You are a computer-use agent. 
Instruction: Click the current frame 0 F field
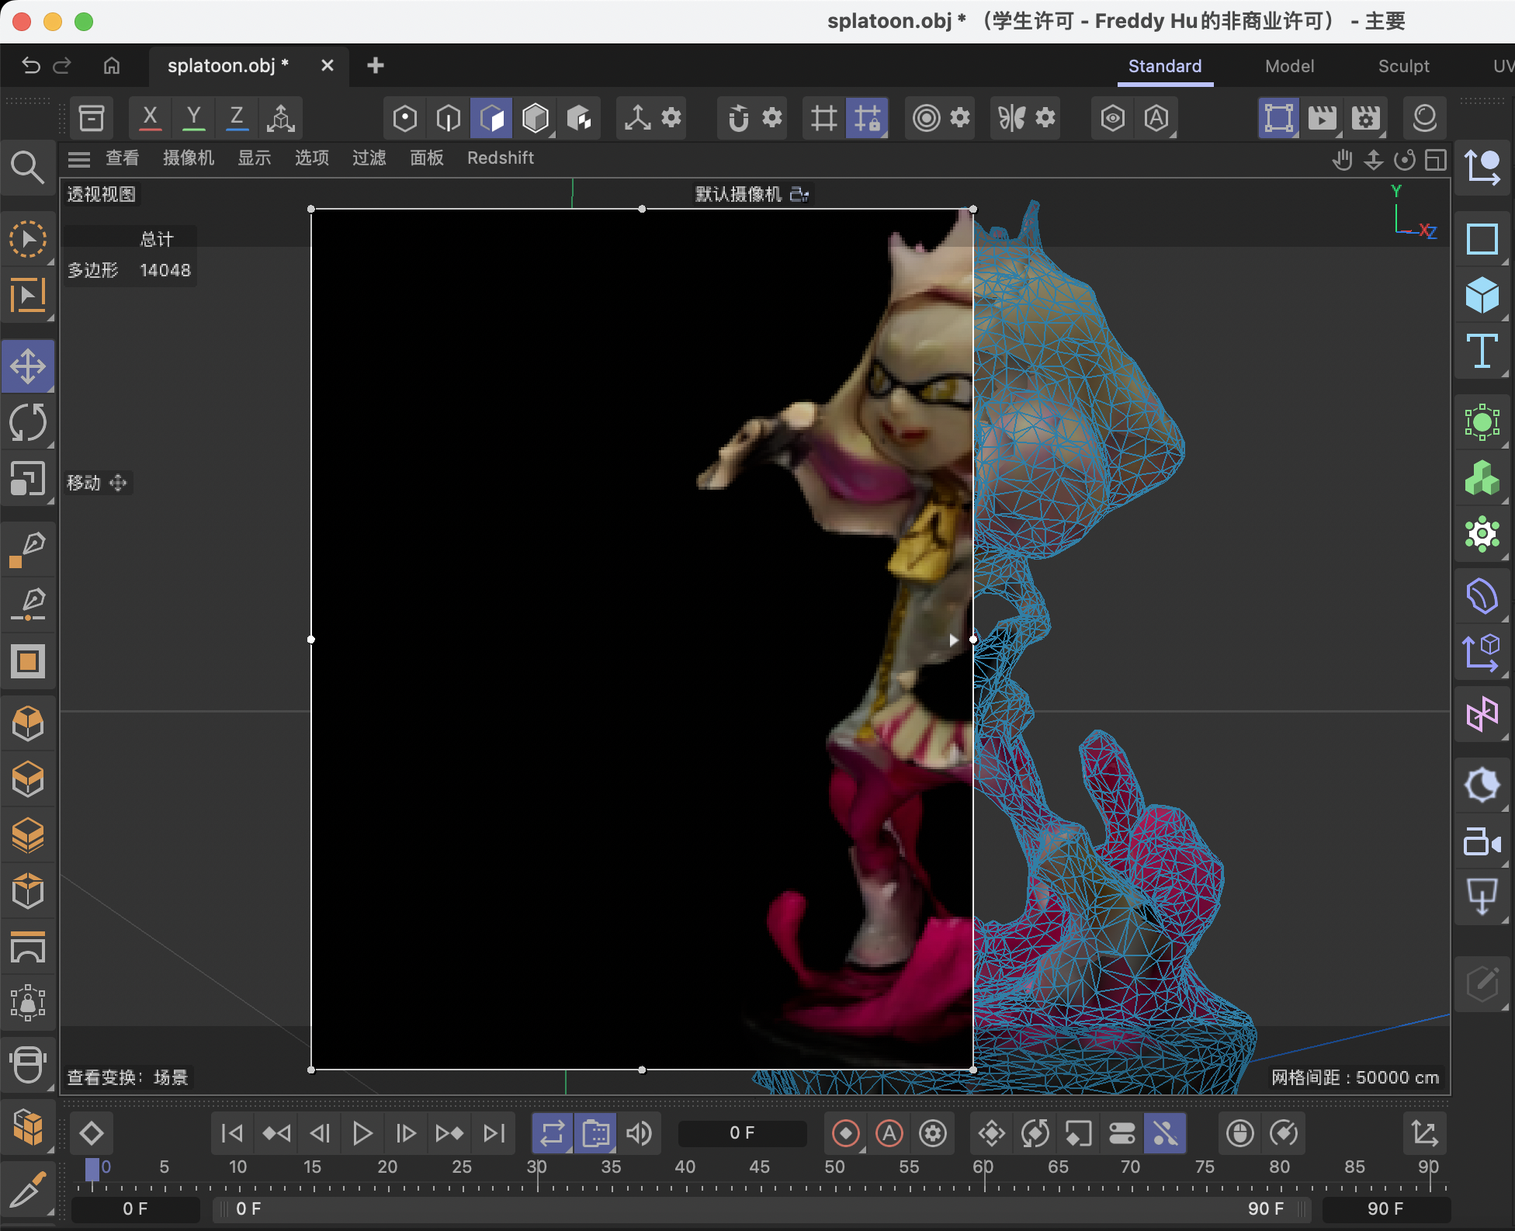click(x=741, y=1133)
